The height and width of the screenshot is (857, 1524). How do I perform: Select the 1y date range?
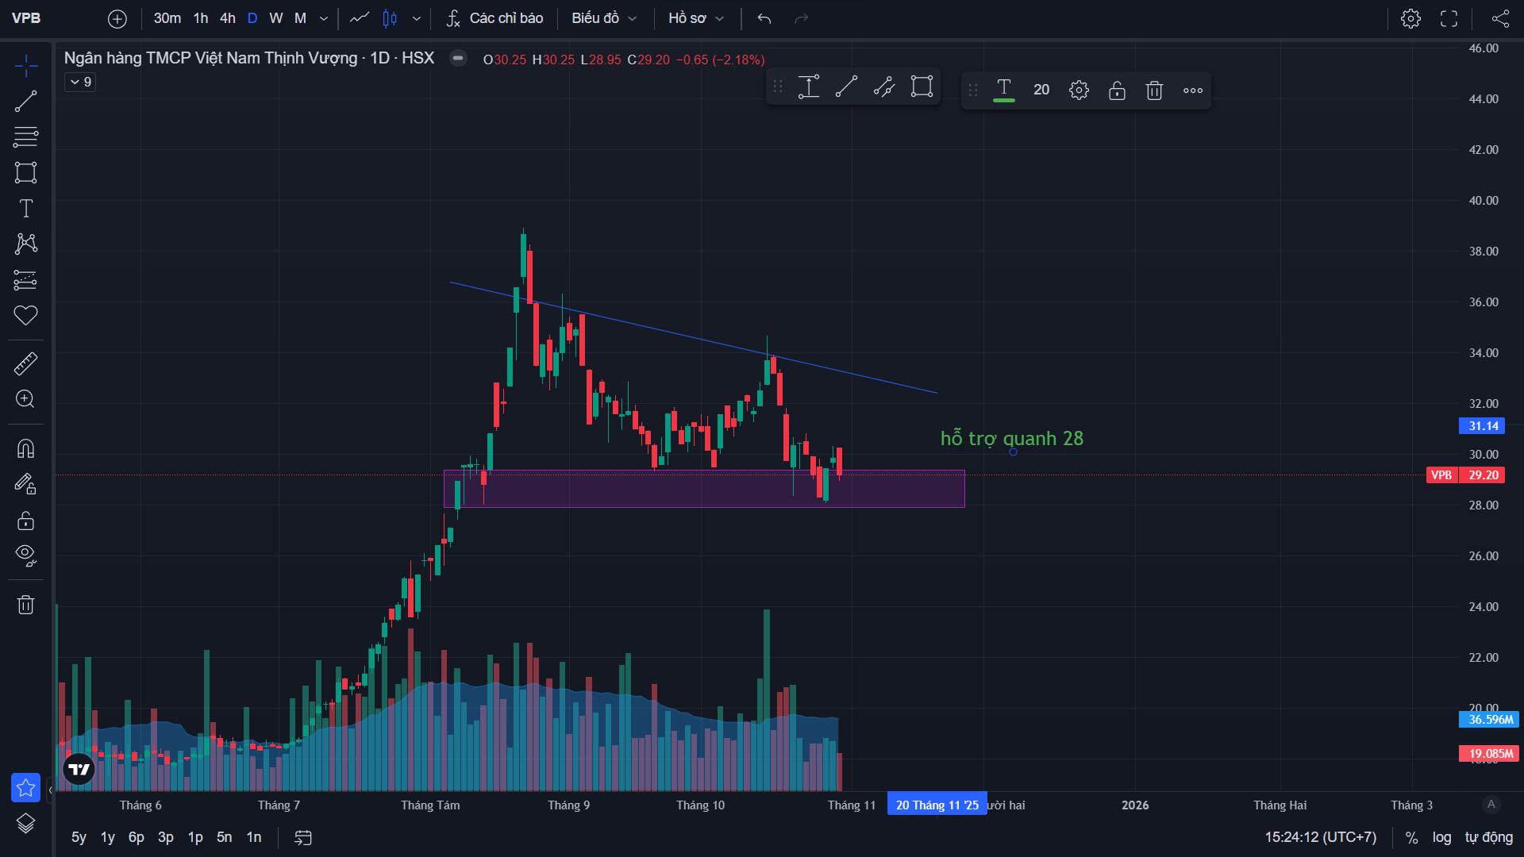pos(108,837)
